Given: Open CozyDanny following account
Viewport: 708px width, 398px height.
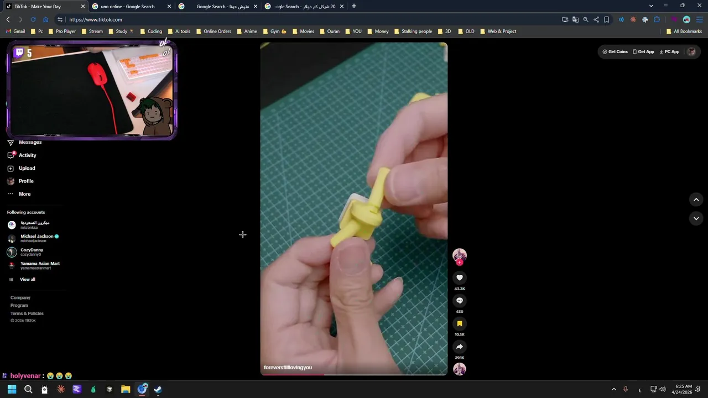Looking at the screenshot, I should click(25, 252).
